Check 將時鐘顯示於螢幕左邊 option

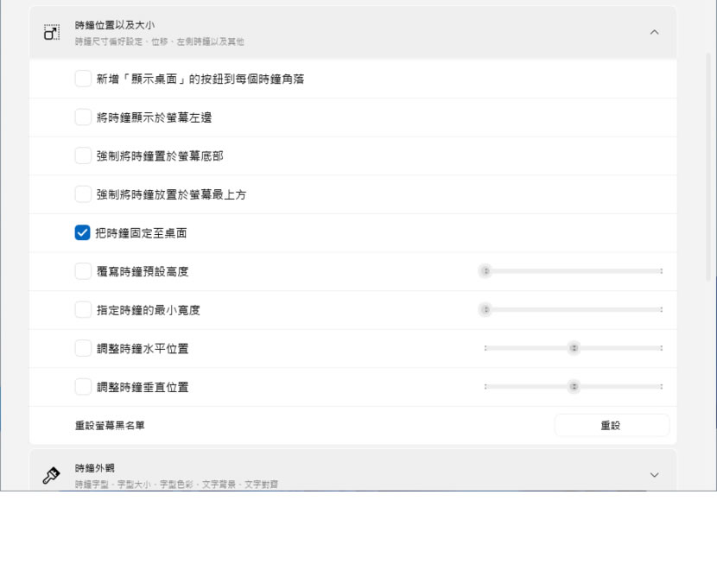pos(83,117)
